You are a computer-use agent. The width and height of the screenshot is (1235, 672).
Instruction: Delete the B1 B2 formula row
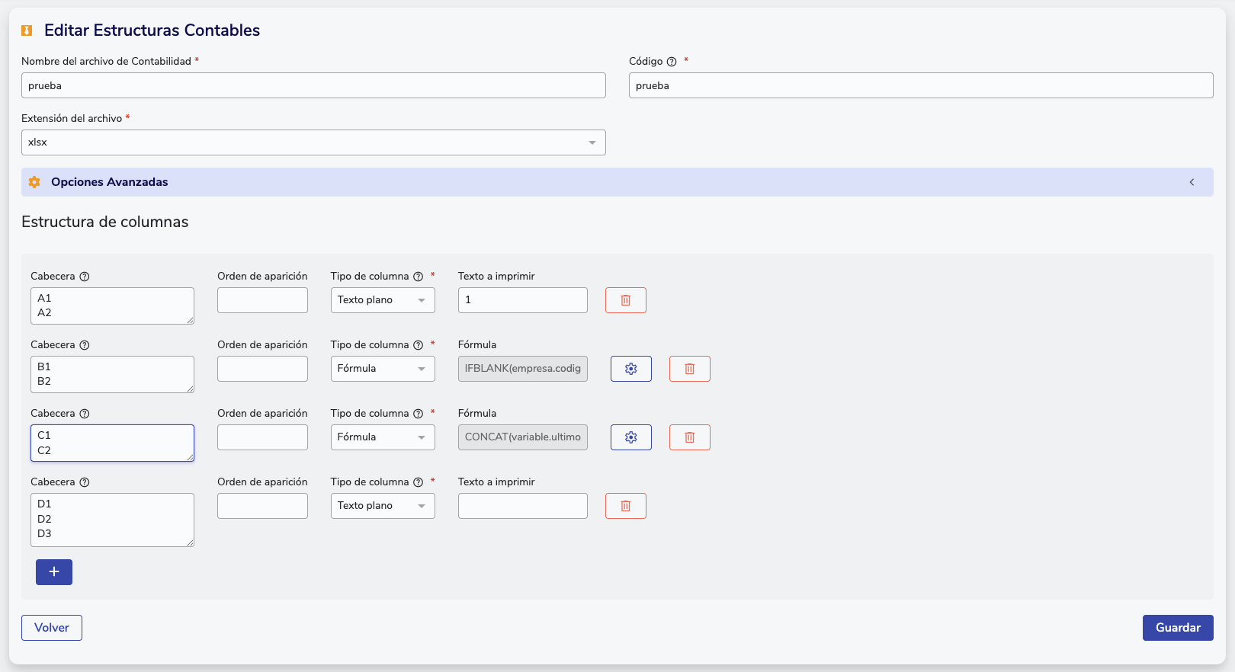[x=689, y=369]
